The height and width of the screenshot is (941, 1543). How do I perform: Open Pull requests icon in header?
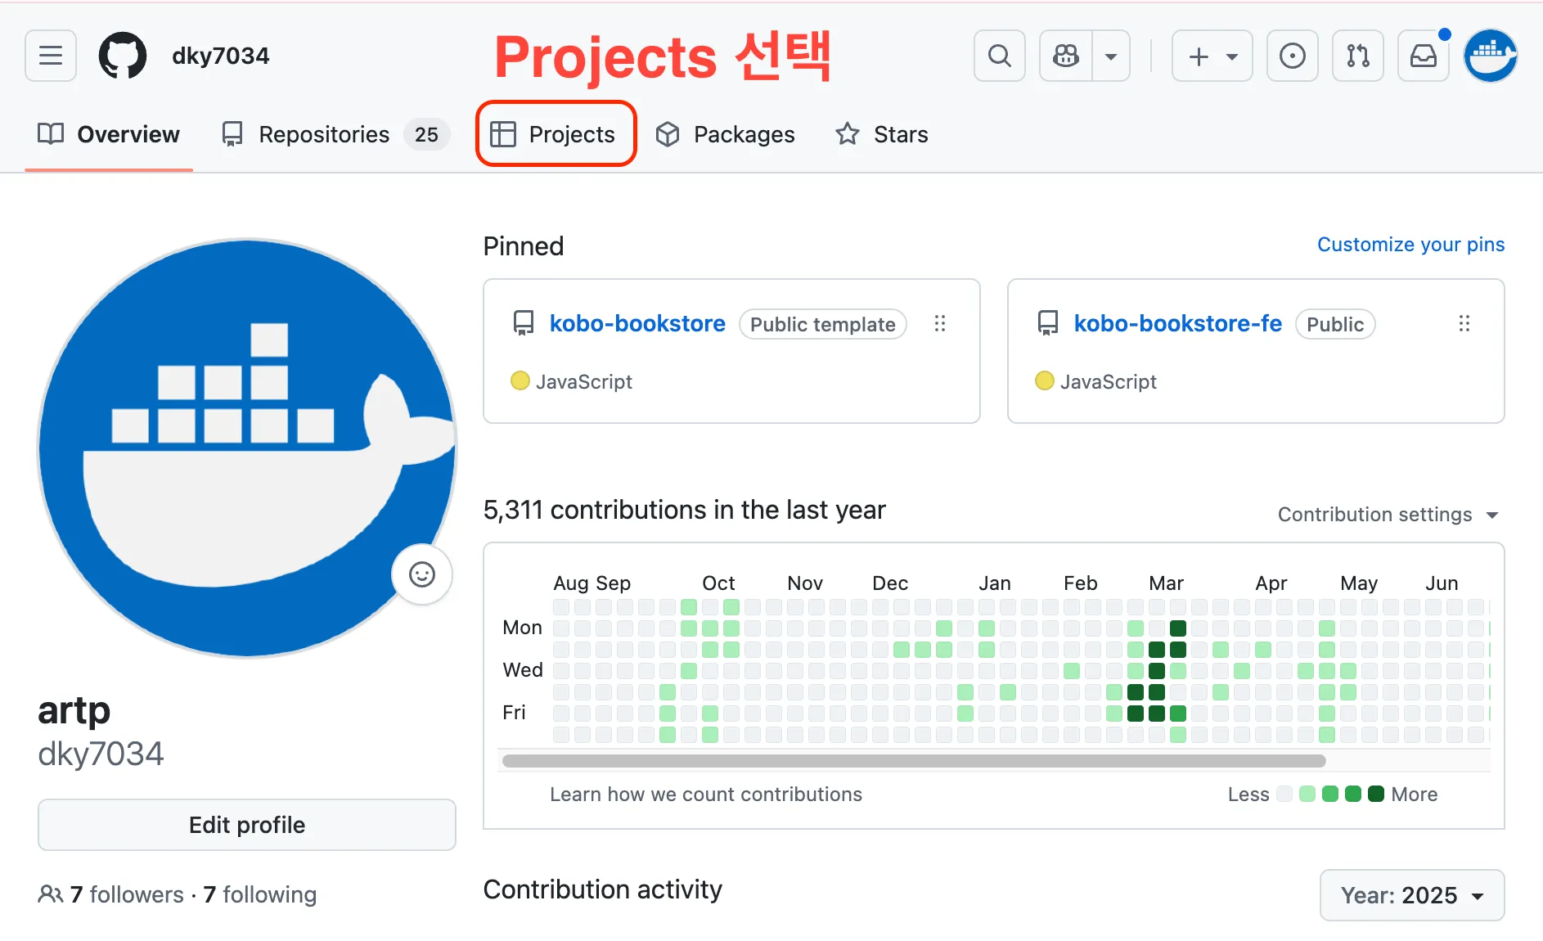point(1358,56)
